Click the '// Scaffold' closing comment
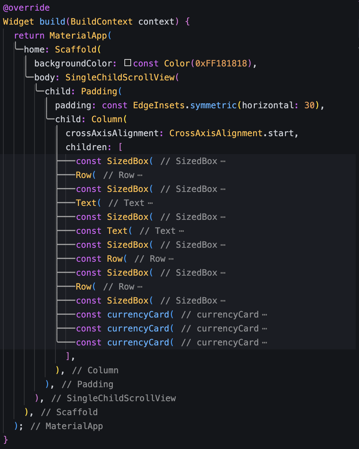 coord(69,412)
